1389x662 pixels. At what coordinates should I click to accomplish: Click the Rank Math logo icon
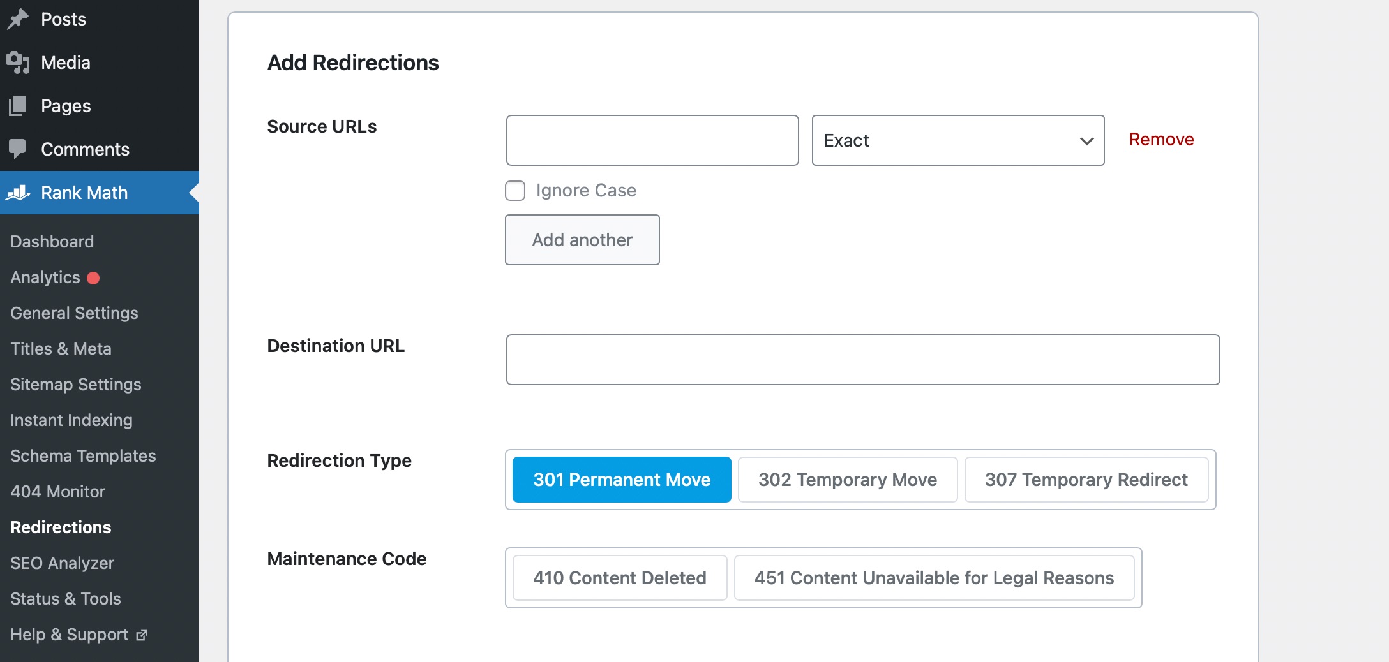pos(18,193)
